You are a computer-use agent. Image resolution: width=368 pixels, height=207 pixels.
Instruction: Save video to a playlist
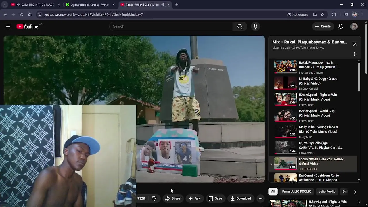(x=215, y=198)
